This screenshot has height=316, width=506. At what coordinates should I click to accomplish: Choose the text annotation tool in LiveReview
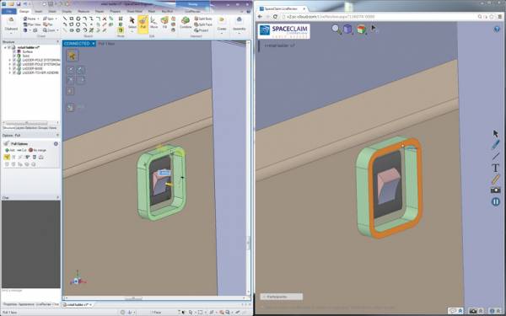pos(495,168)
